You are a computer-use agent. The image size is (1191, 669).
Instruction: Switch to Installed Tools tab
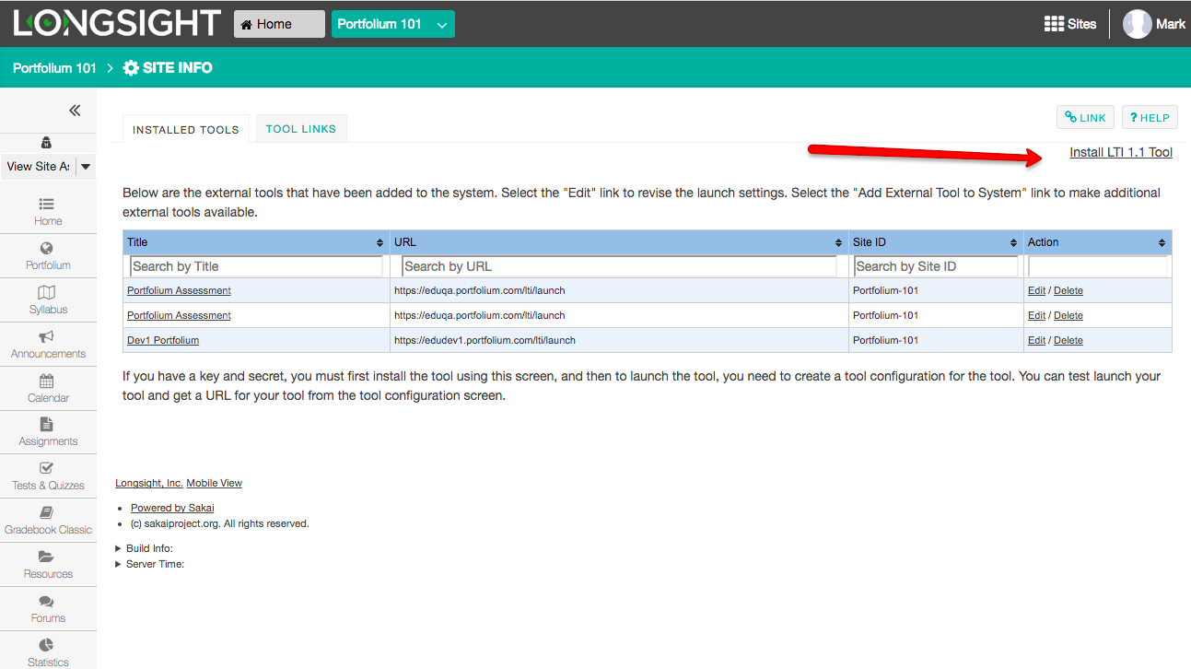click(x=186, y=130)
